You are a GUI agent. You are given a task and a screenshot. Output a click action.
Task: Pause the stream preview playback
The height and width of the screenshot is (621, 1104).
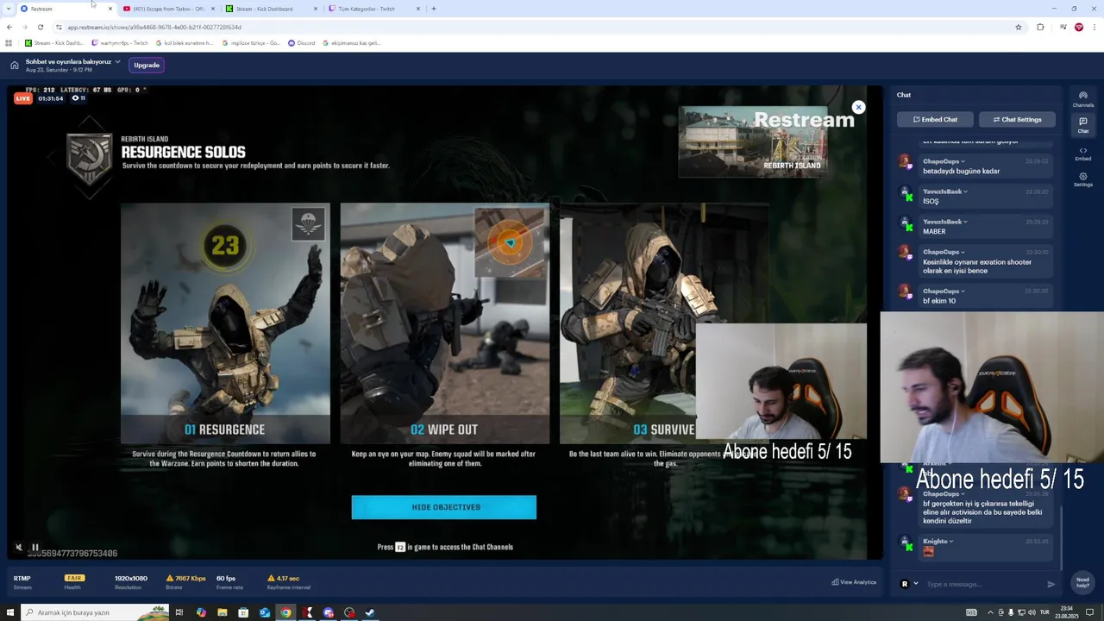tap(35, 547)
